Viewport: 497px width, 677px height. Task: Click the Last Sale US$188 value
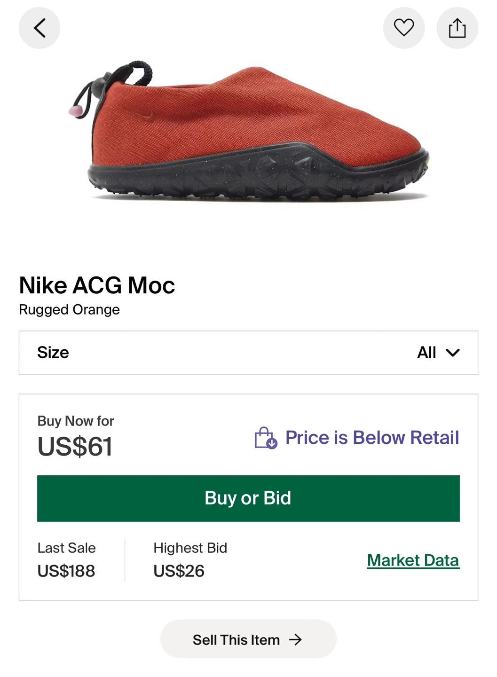point(66,571)
